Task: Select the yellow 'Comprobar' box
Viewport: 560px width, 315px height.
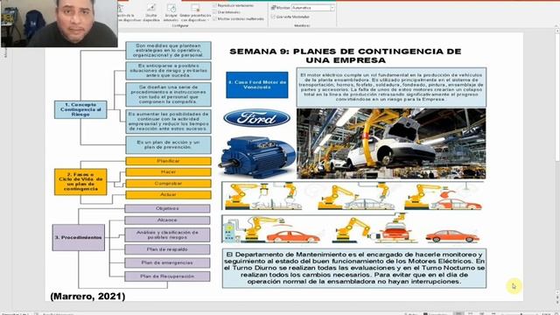Action: point(168,184)
